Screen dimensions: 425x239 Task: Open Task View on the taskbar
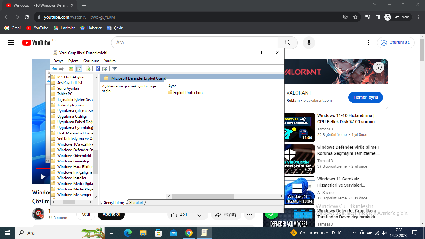(x=112, y=233)
